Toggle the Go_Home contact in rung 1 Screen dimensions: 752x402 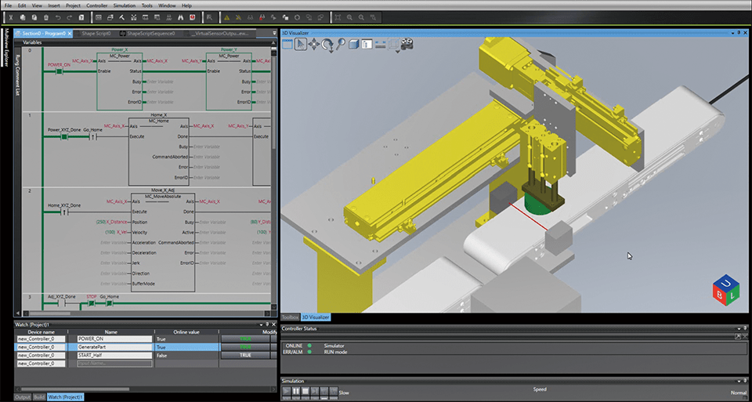click(93, 136)
